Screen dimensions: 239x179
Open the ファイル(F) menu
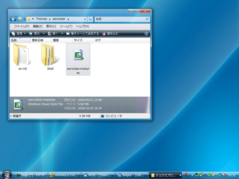tap(22, 26)
